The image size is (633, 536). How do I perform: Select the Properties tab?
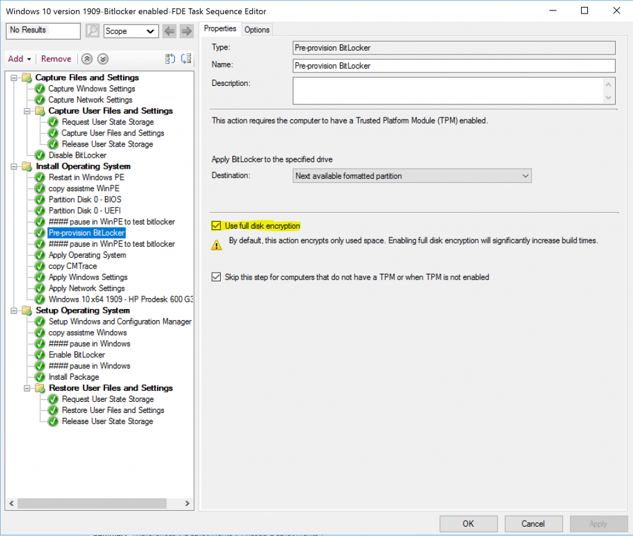tap(220, 28)
